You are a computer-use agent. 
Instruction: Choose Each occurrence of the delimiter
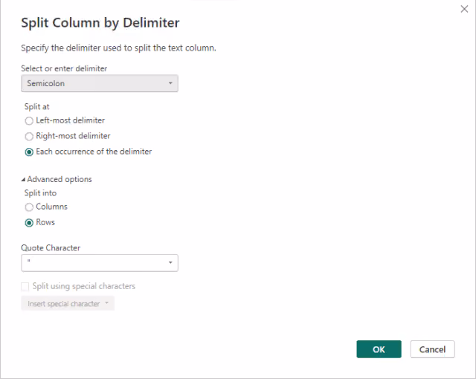click(x=29, y=152)
